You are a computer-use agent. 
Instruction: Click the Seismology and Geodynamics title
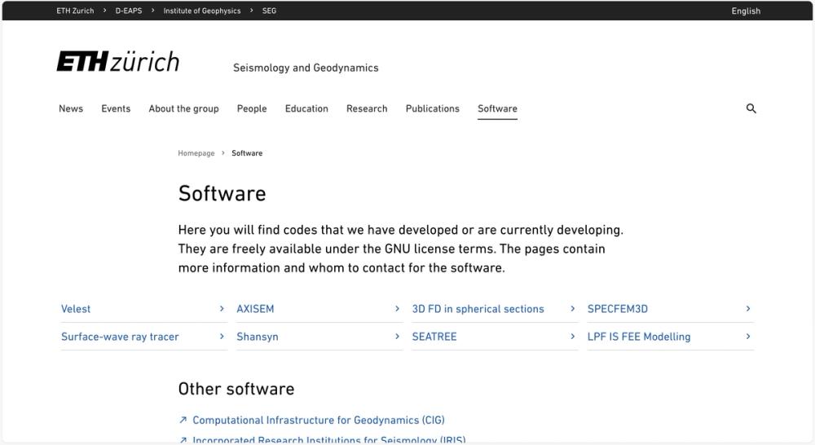click(306, 68)
